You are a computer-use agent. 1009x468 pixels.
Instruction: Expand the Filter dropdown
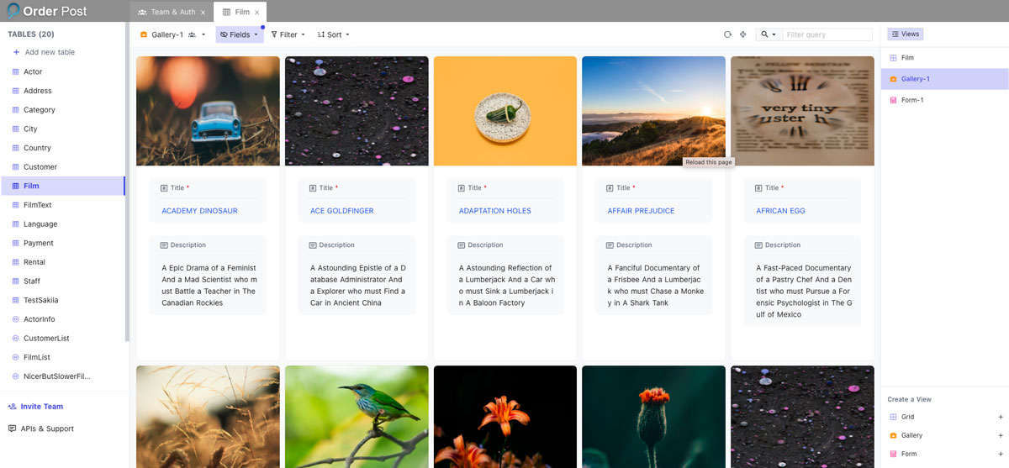pyautogui.click(x=288, y=34)
